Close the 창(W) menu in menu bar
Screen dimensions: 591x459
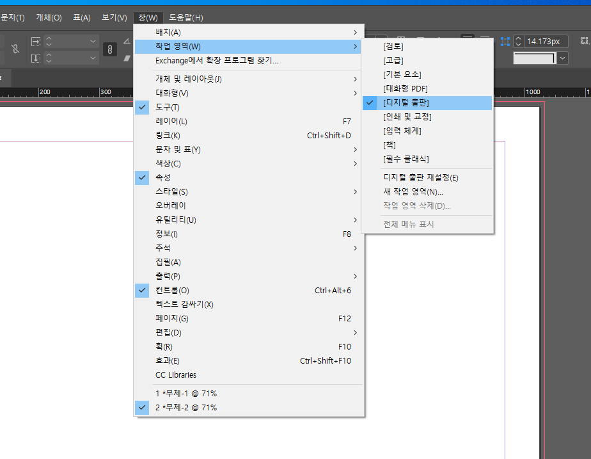point(148,18)
